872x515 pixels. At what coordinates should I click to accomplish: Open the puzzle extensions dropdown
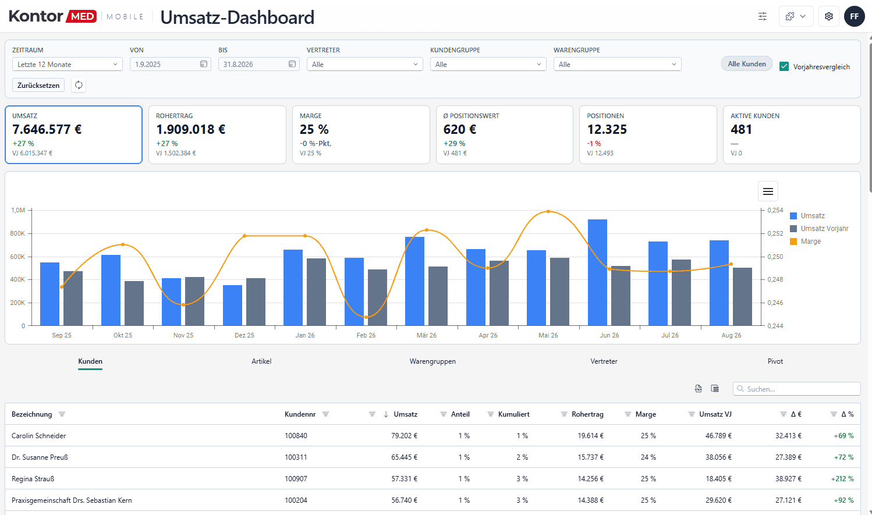[796, 16]
